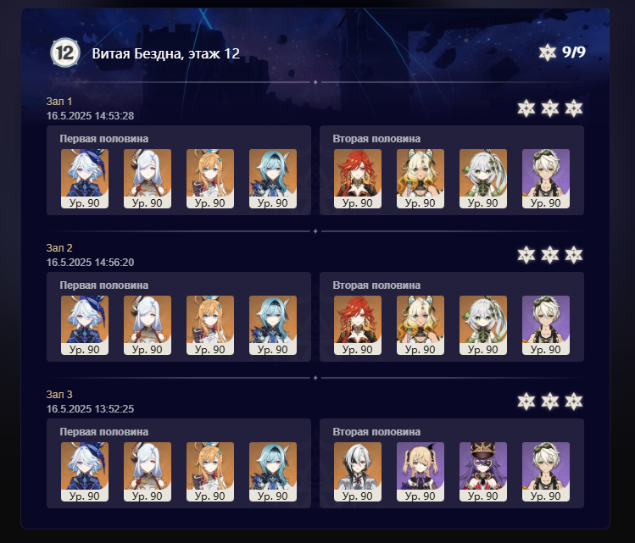Click the blonde twin-tail character in Зал 3
635x543 pixels.
click(421, 471)
